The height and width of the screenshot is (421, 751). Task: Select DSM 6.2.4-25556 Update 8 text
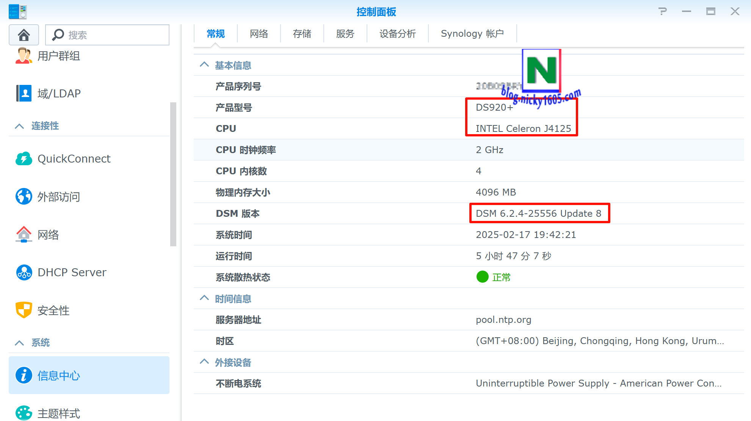tap(538, 213)
